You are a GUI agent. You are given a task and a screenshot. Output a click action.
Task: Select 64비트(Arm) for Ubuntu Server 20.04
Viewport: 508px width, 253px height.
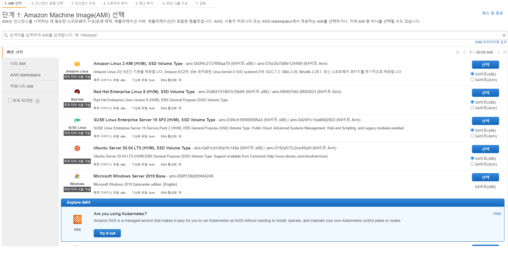point(472,164)
